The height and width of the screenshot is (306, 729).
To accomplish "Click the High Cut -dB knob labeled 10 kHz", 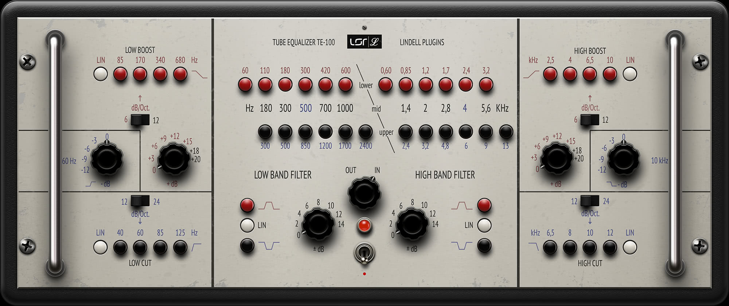I will (x=624, y=159).
